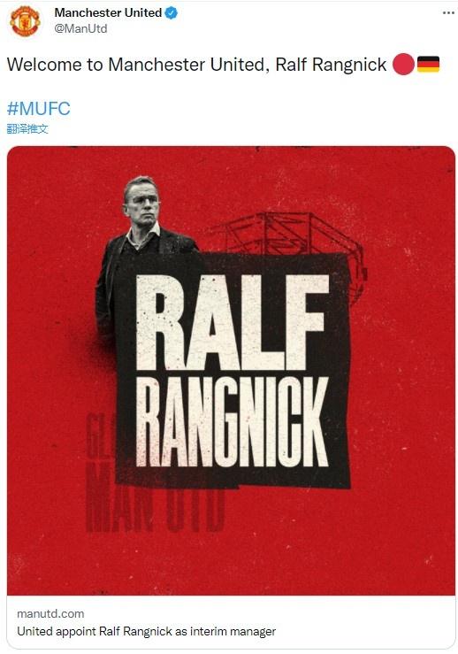The width and height of the screenshot is (458, 654).
Task: Click the blue verified badge icon
Action: (x=172, y=13)
